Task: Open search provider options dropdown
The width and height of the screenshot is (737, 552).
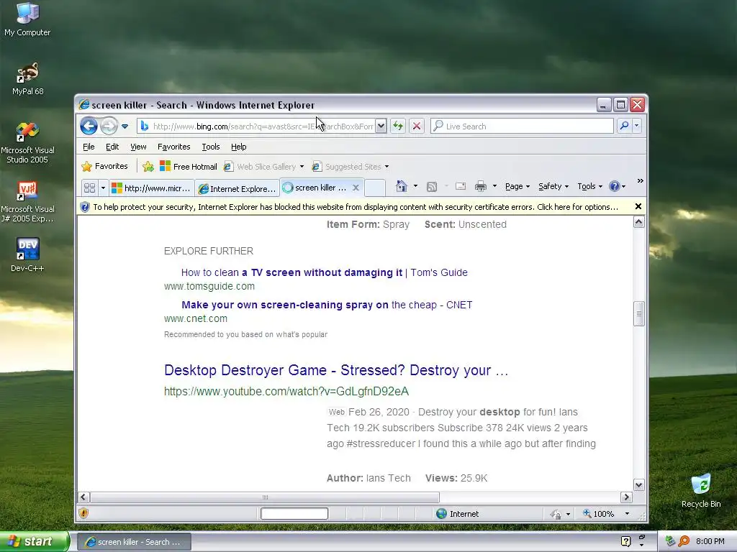Action: click(637, 125)
